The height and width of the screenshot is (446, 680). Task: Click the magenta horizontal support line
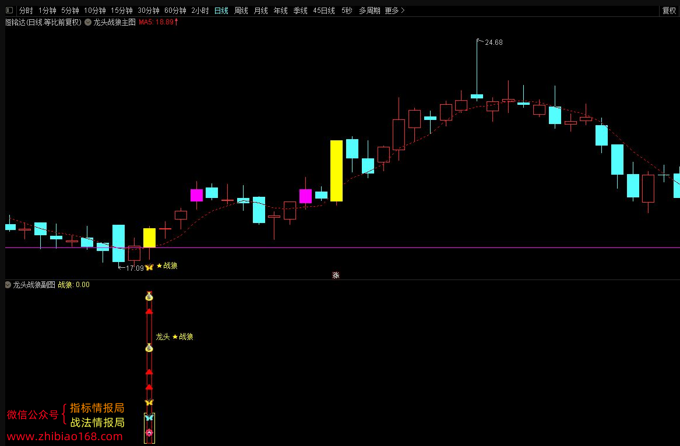click(x=343, y=248)
